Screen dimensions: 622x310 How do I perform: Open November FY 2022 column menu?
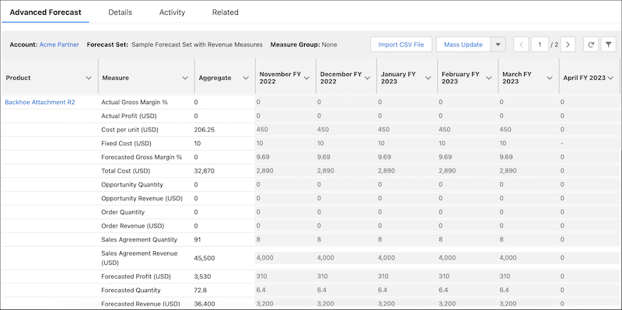pos(306,78)
